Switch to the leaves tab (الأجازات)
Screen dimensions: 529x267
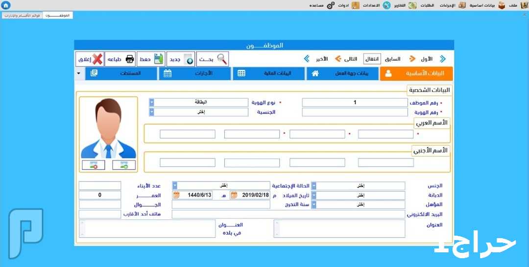[x=194, y=74]
